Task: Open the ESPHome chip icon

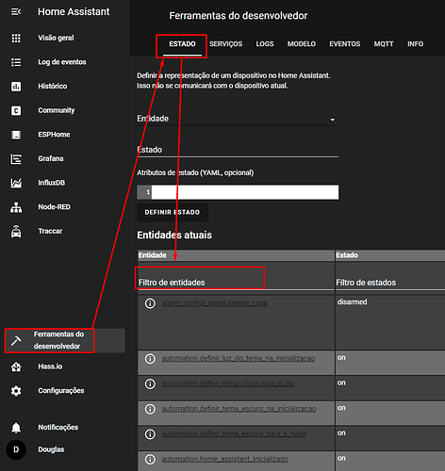Action: point(16,135)
